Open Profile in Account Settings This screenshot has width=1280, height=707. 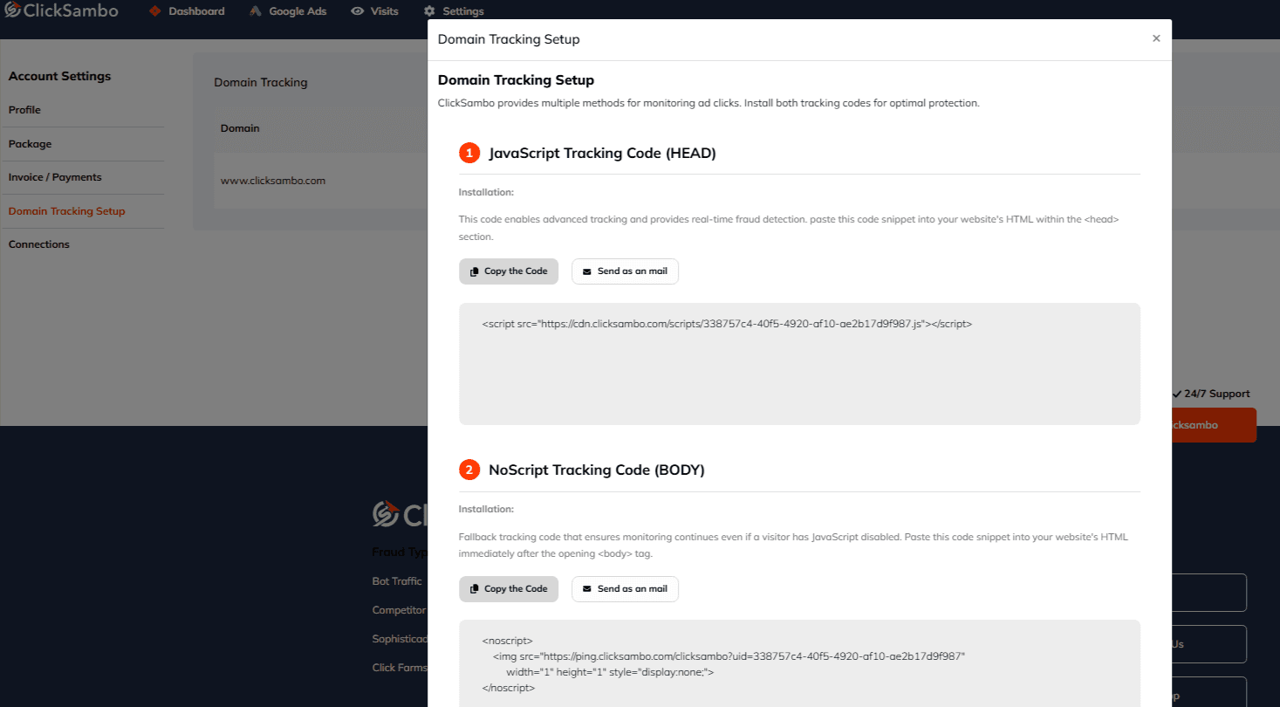[x=24, y=110]
